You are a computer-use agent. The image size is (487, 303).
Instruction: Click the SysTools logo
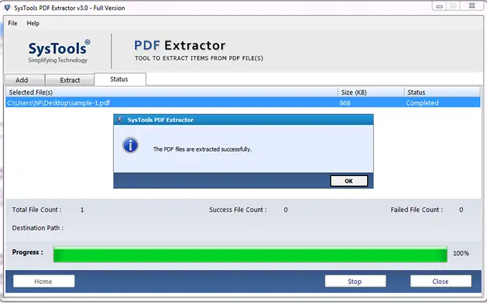(59, 51)
